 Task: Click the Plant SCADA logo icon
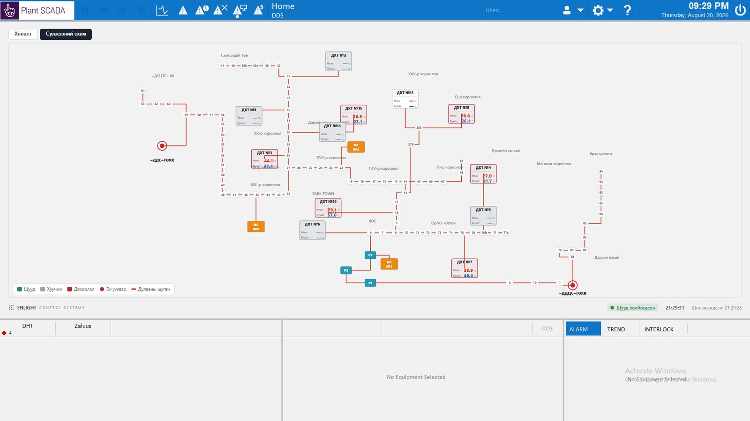pyautogui.click(x=9, y=10)
